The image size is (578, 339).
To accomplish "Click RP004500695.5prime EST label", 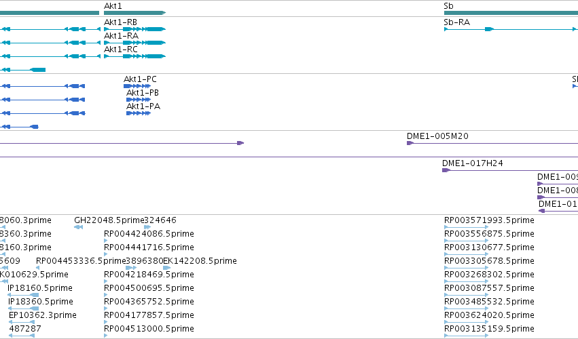I will 149,288.
